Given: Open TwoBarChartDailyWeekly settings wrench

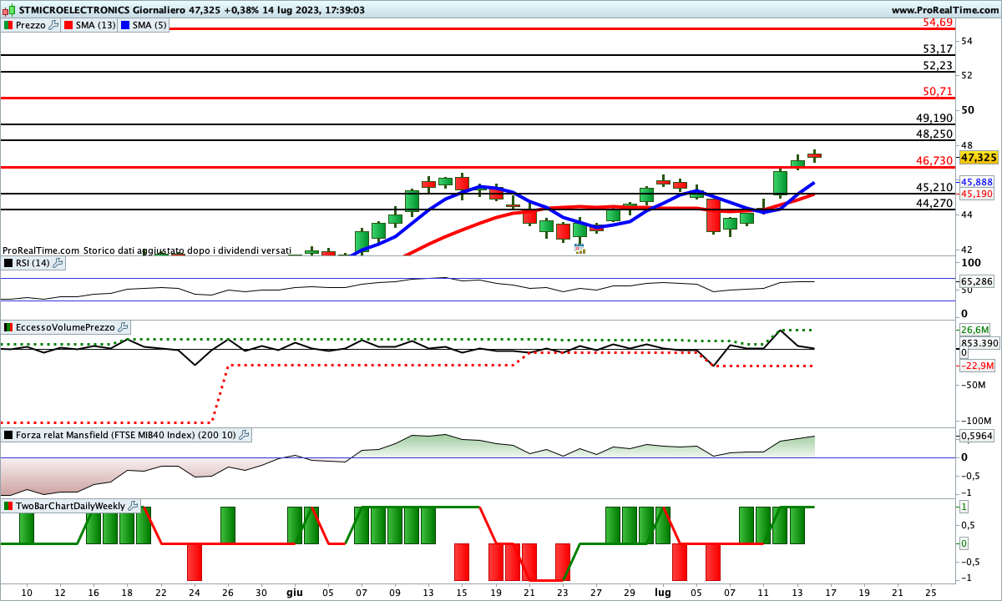Looking at the screenshot, I should point(133,506).
